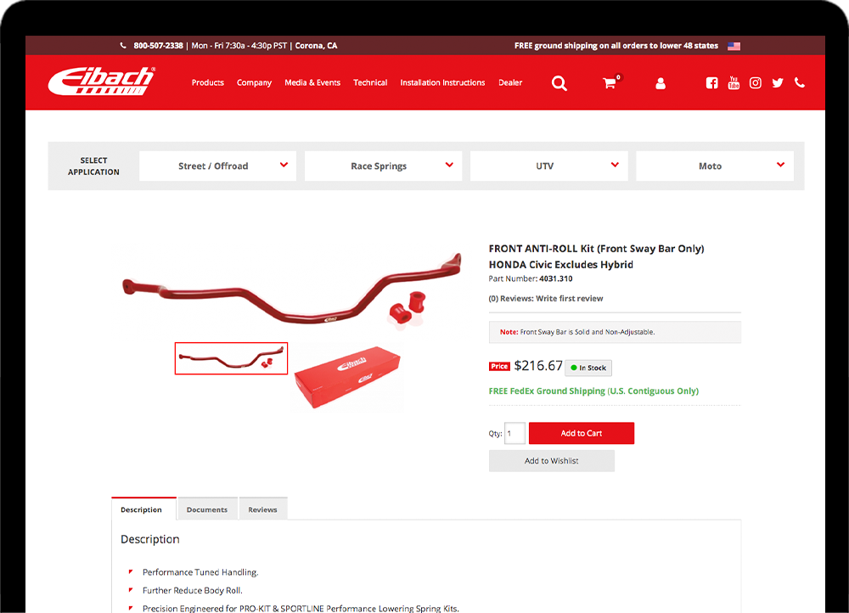Select the red box packaging thumbnail
Screen dimensions: 849x613
[347, 376]
